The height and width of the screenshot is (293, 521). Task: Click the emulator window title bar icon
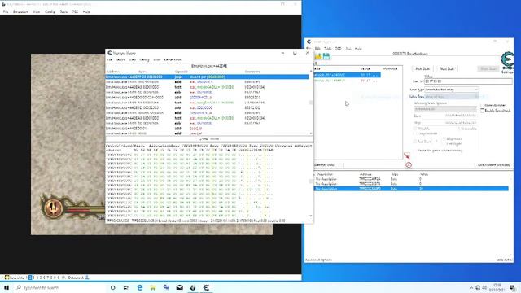tap(3, 4)
